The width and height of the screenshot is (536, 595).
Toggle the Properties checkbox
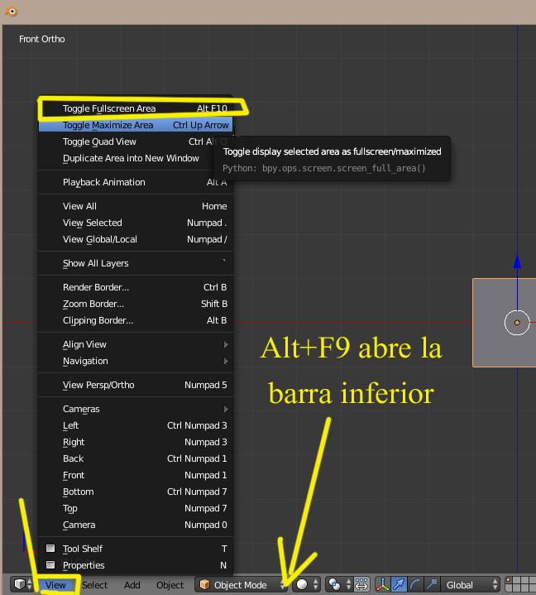coord(50,564)
